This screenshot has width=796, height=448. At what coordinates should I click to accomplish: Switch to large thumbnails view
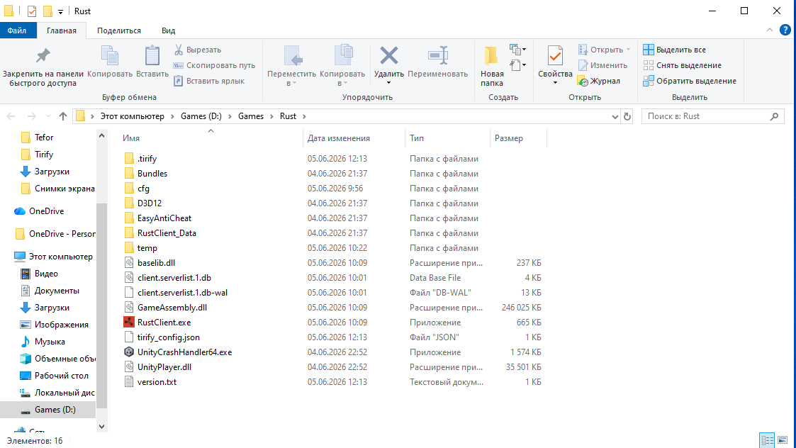[x=783, y=440]
